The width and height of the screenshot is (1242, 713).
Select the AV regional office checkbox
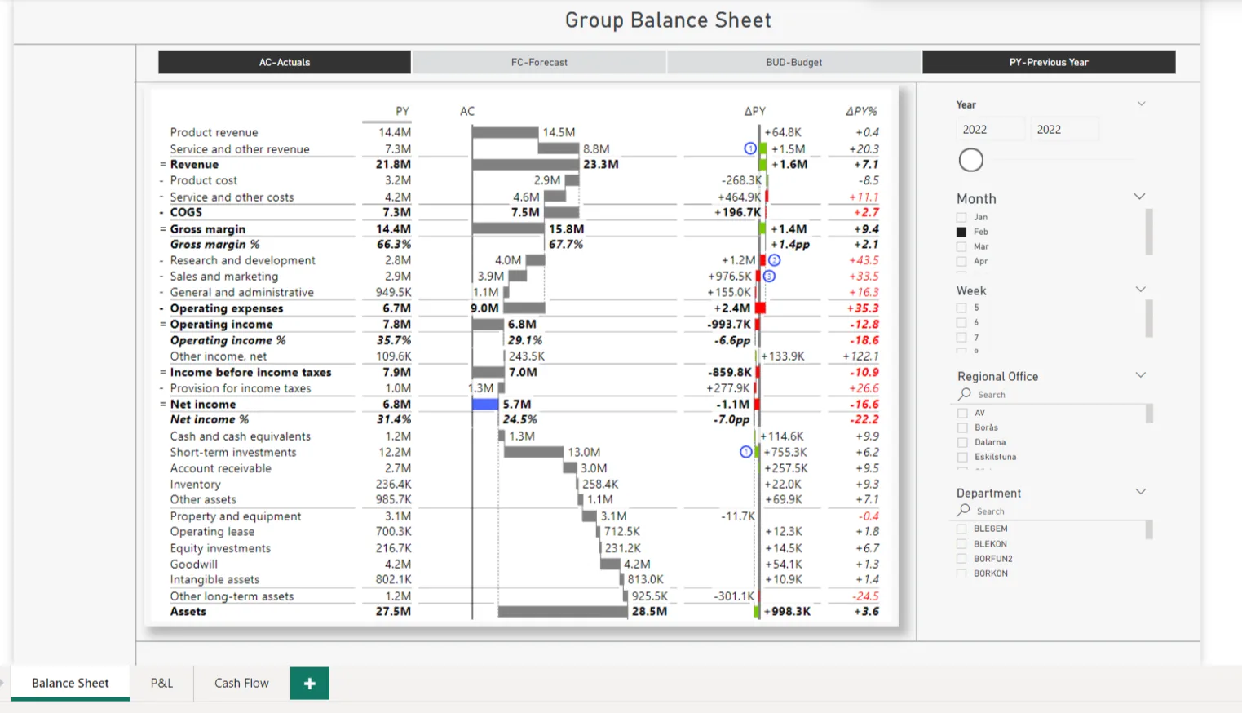click(x=962, y=413)
